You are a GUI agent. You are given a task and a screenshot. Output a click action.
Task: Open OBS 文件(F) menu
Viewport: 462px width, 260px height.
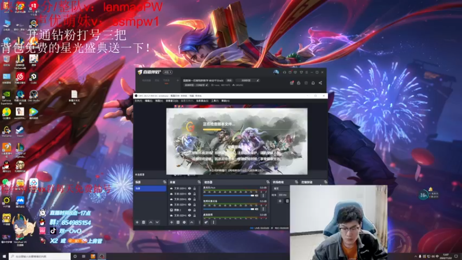[138, 101]
